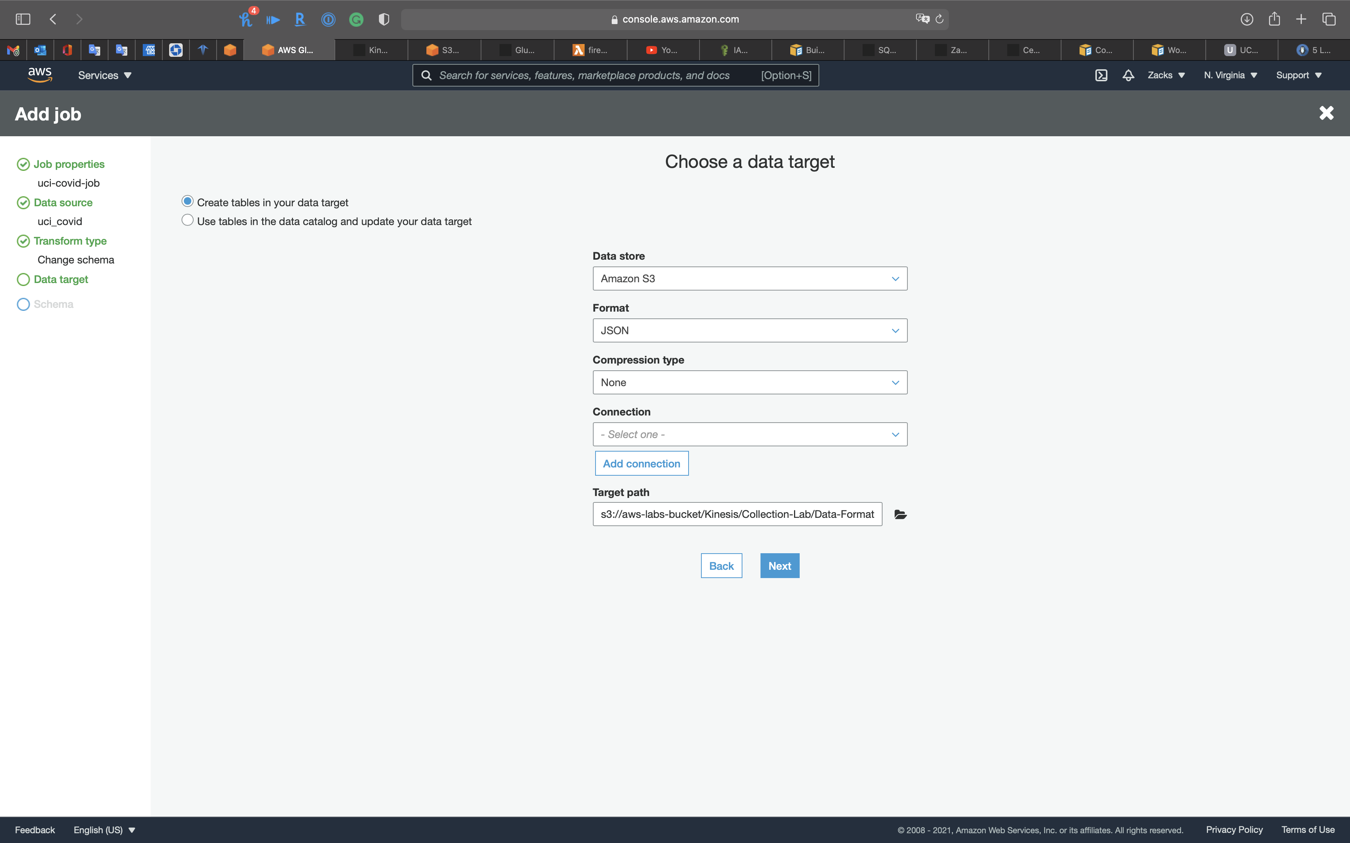Click the Safari share icon
1350x843 pixels.
click(1274, 20)
